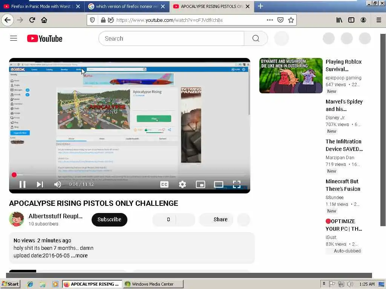Open 'OPTIMIZE YOUR PC' video
Screen dimensions: 386x289
point(344,225)
